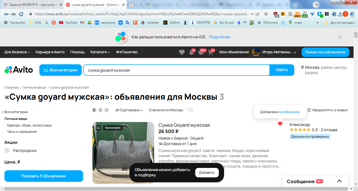
Task: Select Часы и украшения category
Action: 22,132
